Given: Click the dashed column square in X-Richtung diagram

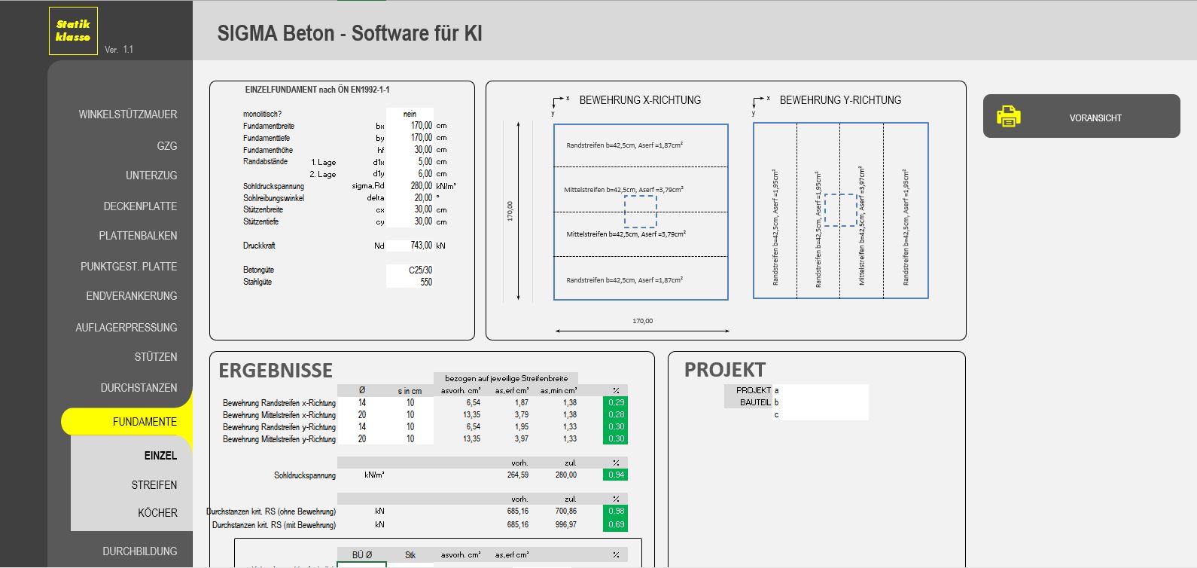Looking at the screenshot, I should [640, 212].
